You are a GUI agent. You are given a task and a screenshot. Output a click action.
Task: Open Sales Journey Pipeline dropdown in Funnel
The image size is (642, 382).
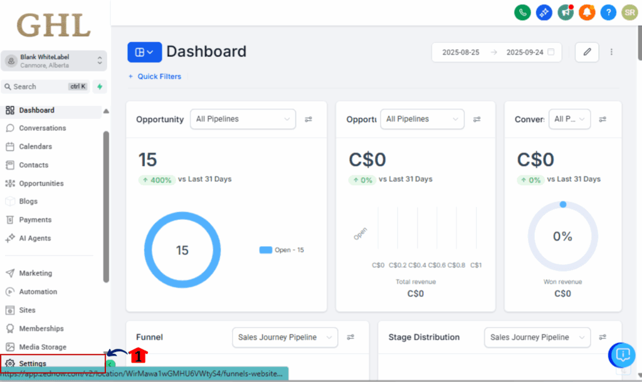tap(285, 338)
